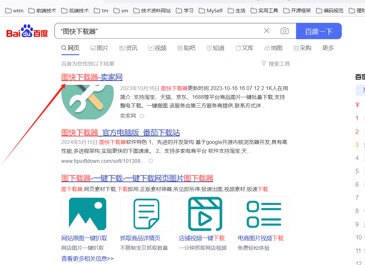365x265 pixels.
Task: Click the date text 2024年5月15日
Action: click(x=79, y=142)
